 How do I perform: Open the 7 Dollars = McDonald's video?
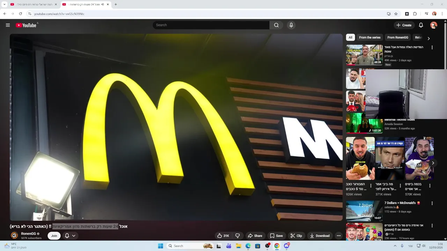[402, 203]
